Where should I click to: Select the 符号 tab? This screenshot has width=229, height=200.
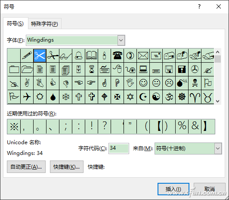coord(15,24)
